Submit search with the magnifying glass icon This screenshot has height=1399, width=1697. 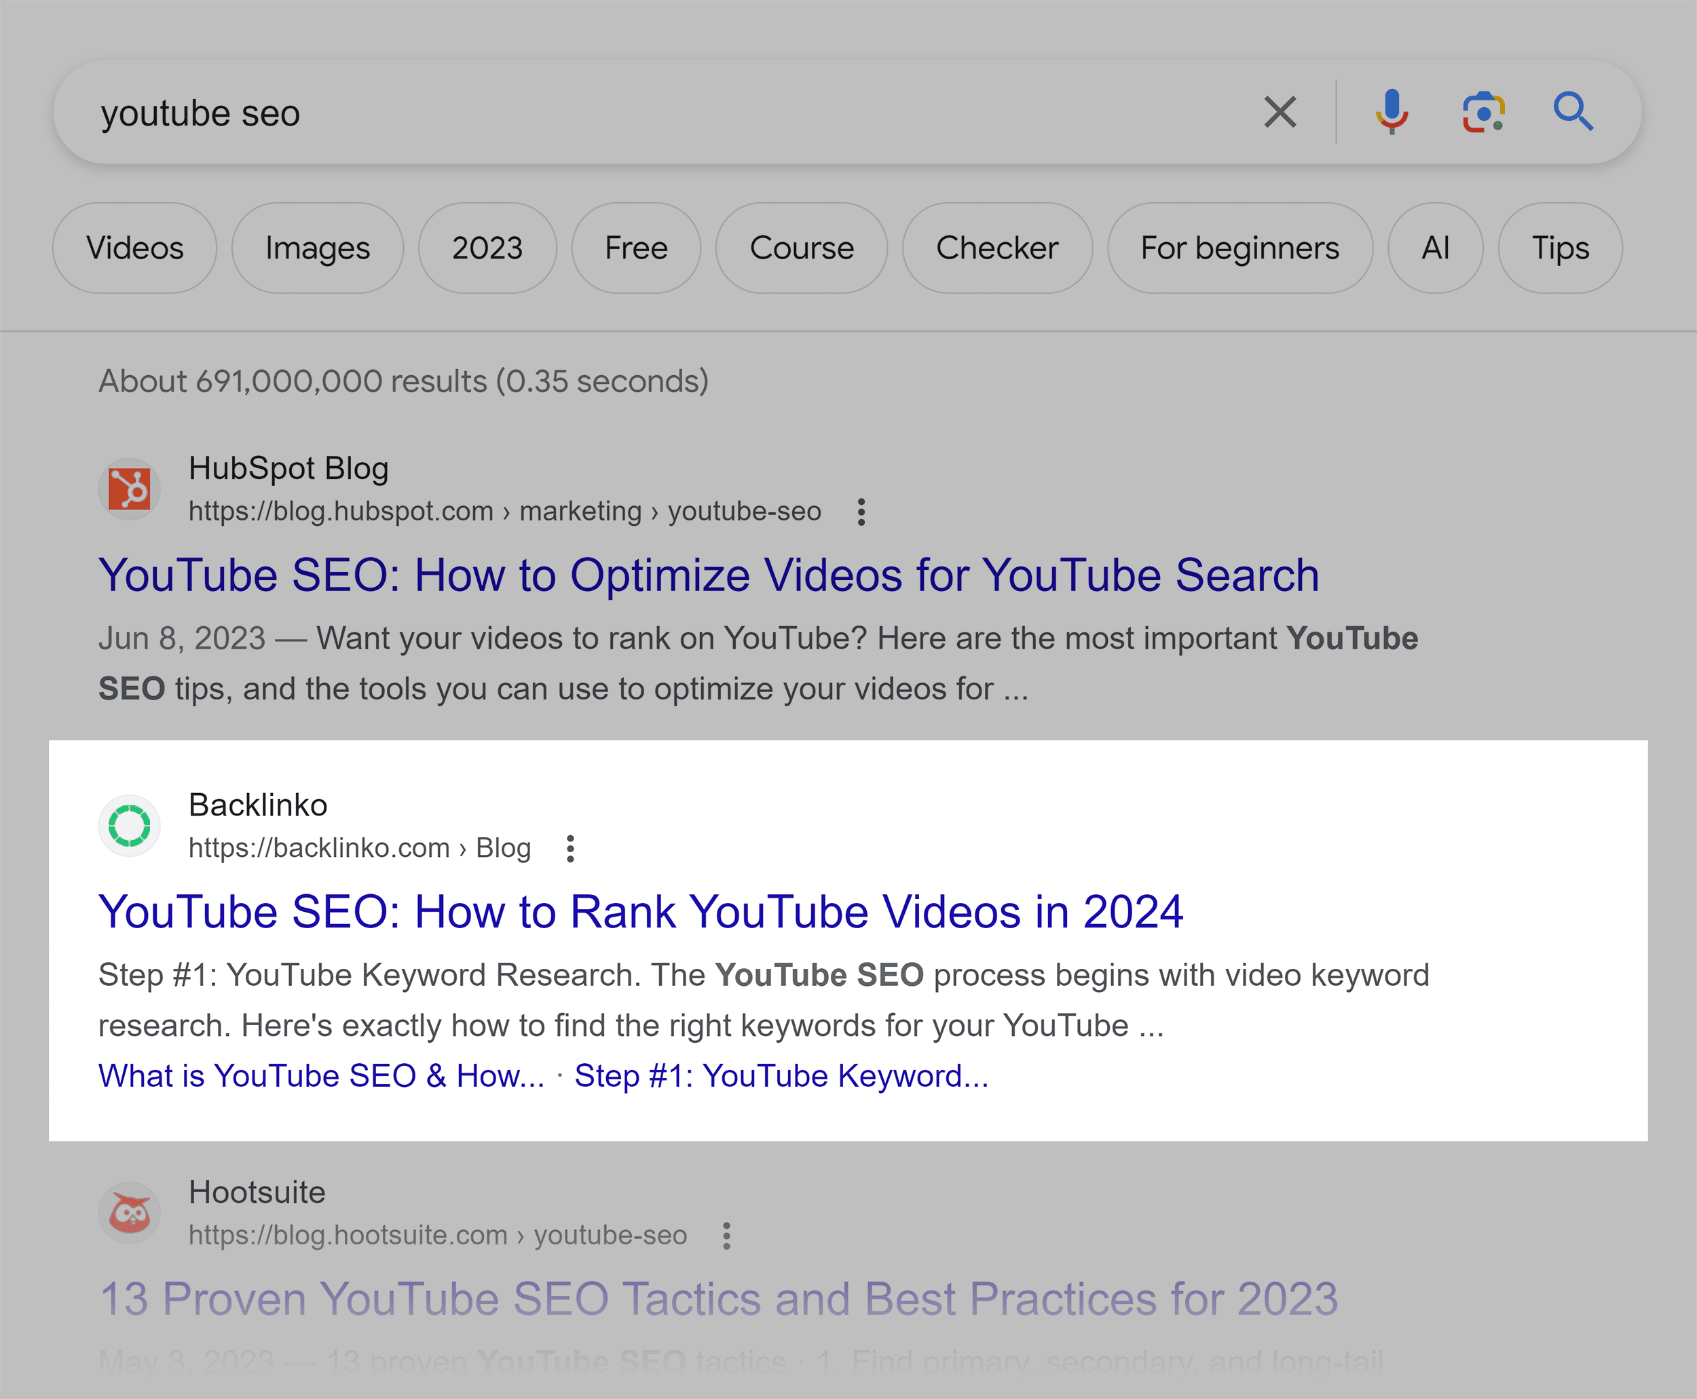pyautogui.click(x=1573, y=112)
